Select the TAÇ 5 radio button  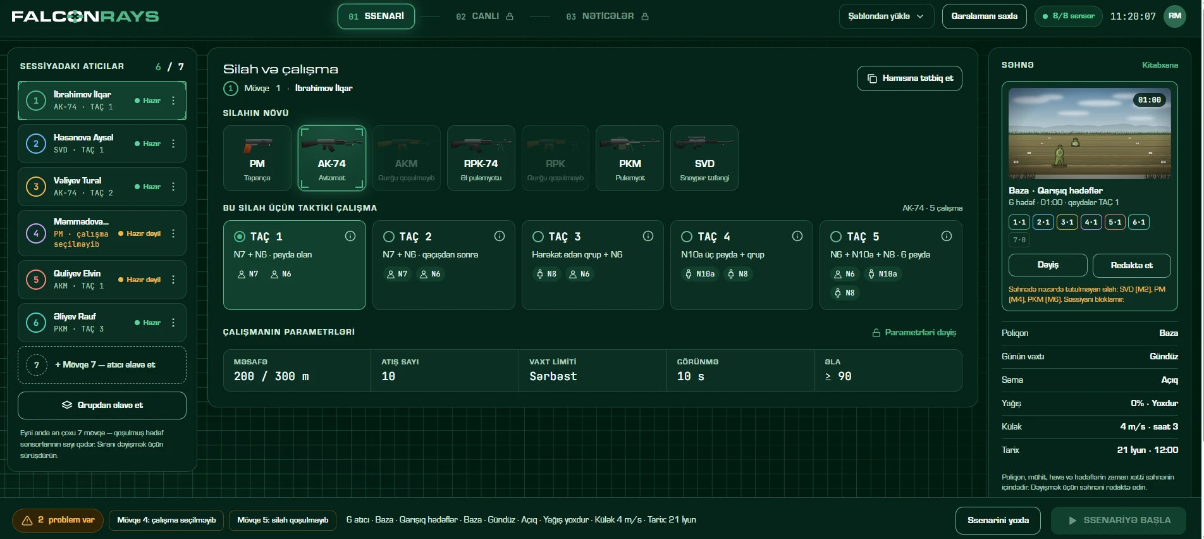pos(836,237)
